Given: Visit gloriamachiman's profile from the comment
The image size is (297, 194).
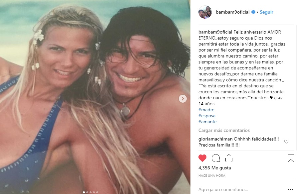Looking at the screenshot, I should click(215, 139).
